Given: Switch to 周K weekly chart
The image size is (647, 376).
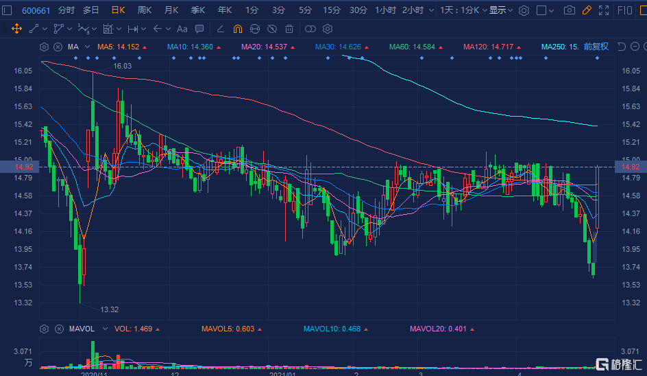Looking at the screenshot, I should pos(145,10).
